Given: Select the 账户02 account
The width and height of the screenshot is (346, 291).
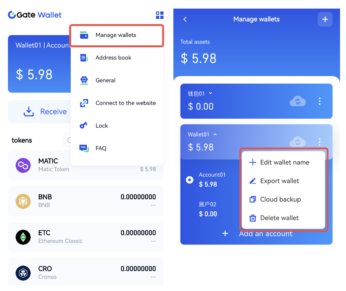Looking at the screenshot, I should 208,209.
